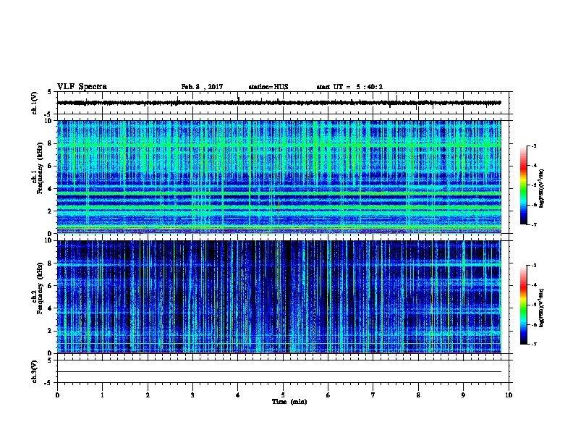573x443 pixels.
Task: Click ch.2 color scale log(PSD) label
Action: tap(541, 308)
